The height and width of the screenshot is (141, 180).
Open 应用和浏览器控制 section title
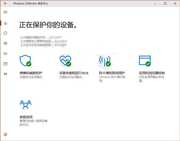point(152,73)
